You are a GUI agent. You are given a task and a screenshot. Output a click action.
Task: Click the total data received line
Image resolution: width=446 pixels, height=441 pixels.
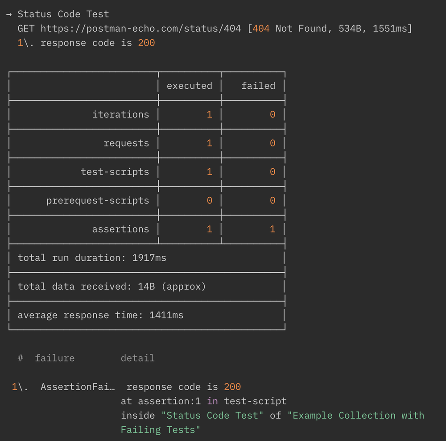tap(112, 286)
